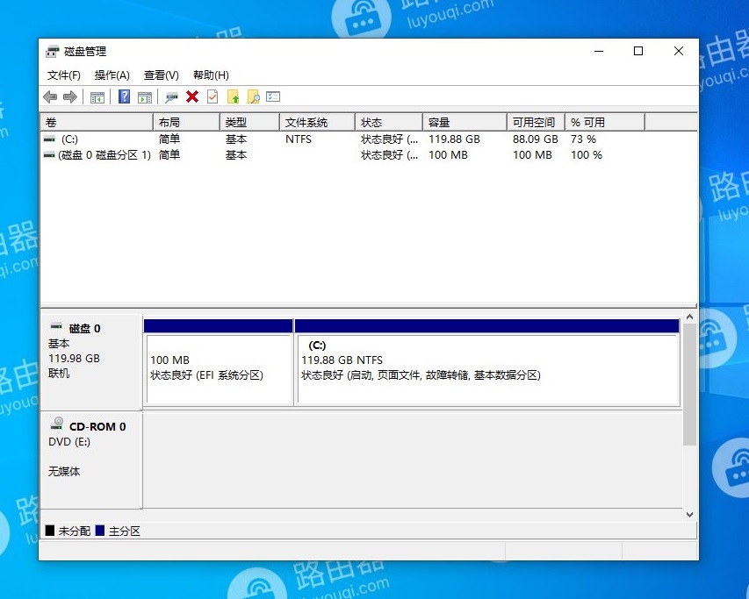This screenshot has width=749, height=599.
Task: Click the folder with magnifier icon
Action: coord(254,96)
